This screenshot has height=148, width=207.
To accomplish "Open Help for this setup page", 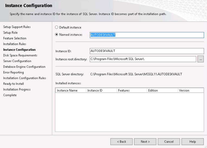I will point(193,141).
